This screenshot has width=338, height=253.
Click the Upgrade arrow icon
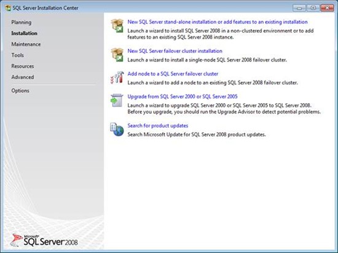[117, 100]
